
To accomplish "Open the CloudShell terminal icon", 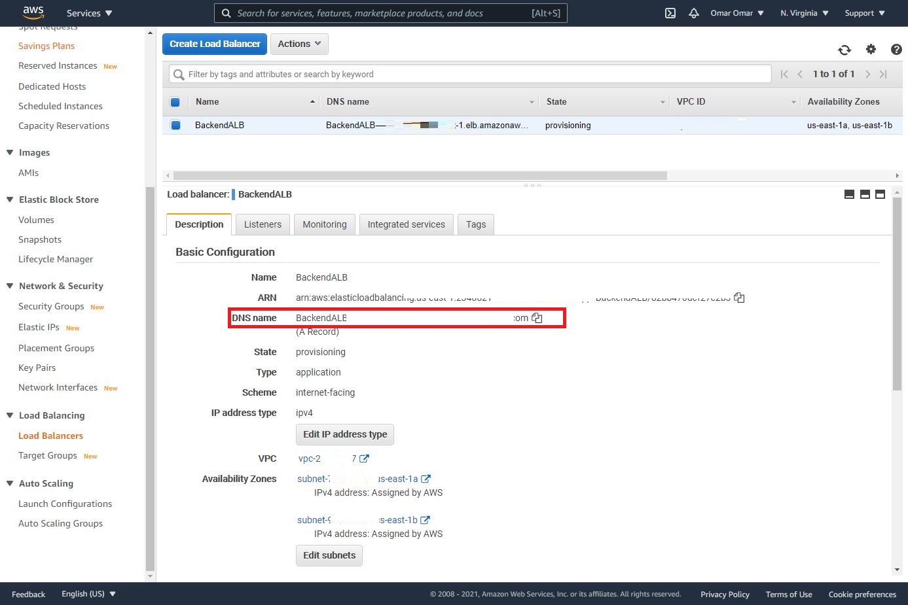I will tap(670, 13).
